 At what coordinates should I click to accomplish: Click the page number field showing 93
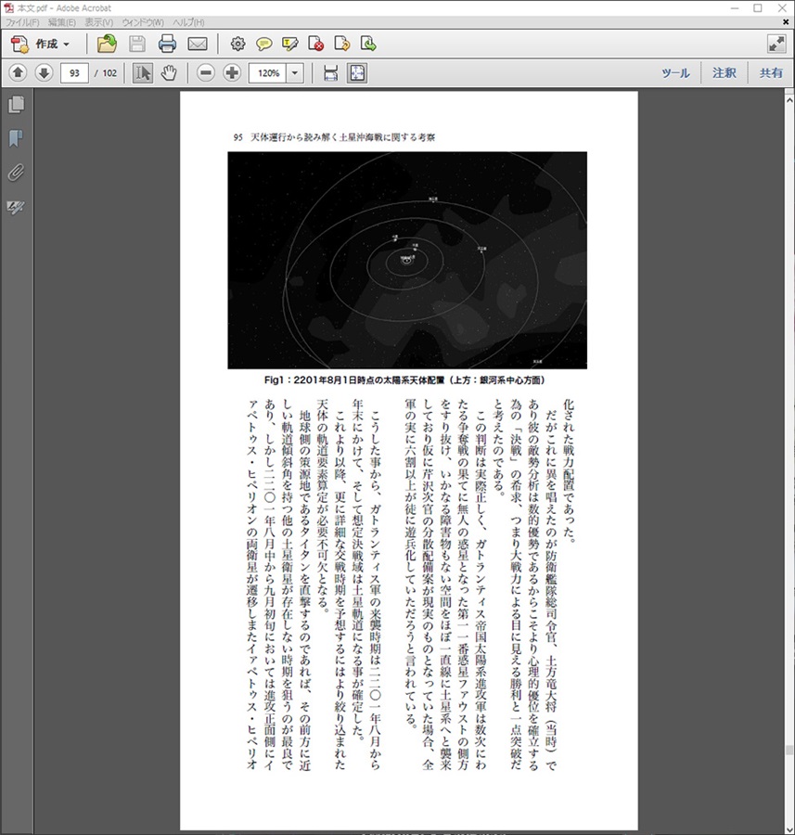click(x=74, y=73)
